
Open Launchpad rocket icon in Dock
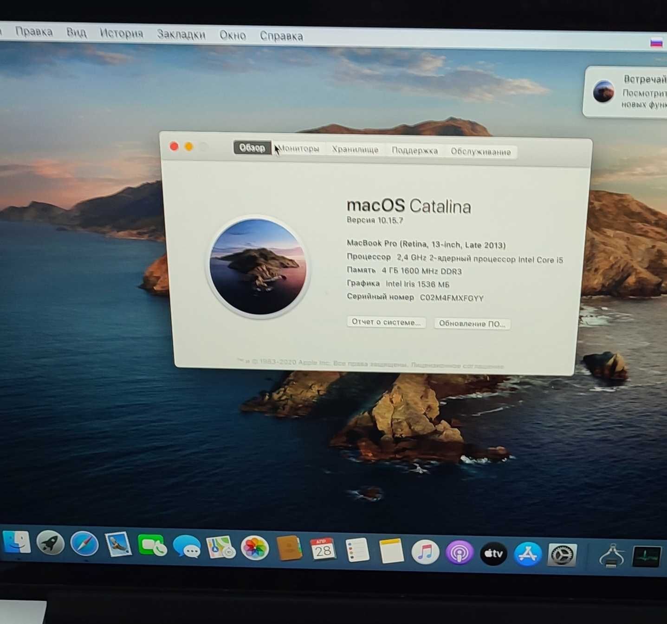pyautogui.click(x=50, y=542)
